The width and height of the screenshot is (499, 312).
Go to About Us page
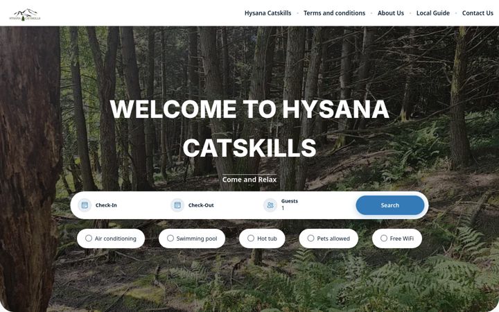point(390,13)
